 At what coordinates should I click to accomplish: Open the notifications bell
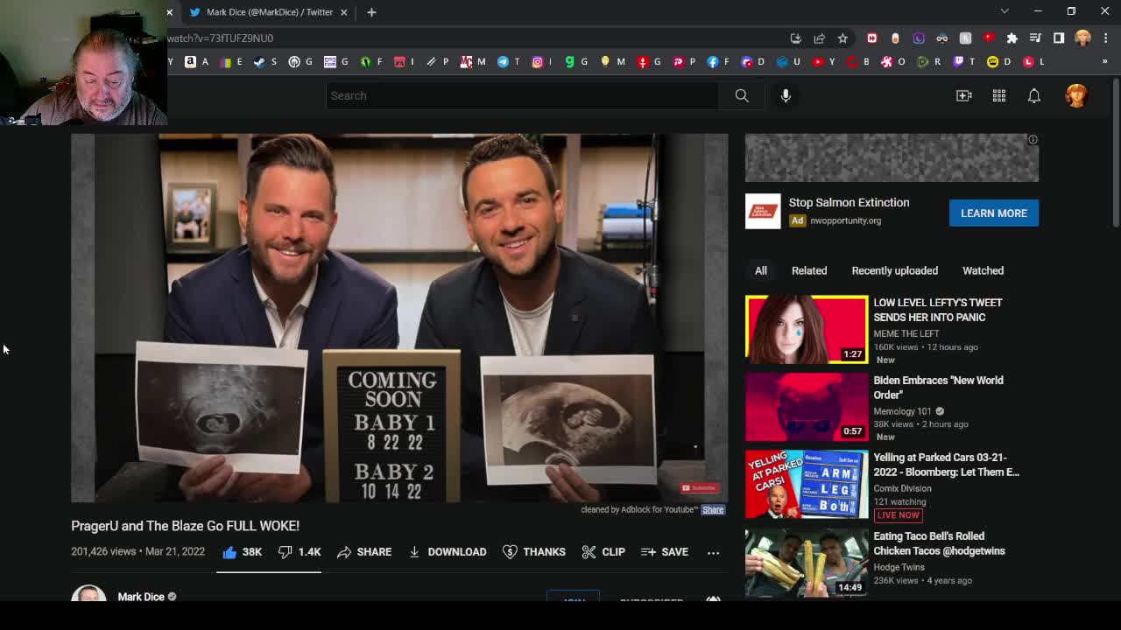[1034, 95]
